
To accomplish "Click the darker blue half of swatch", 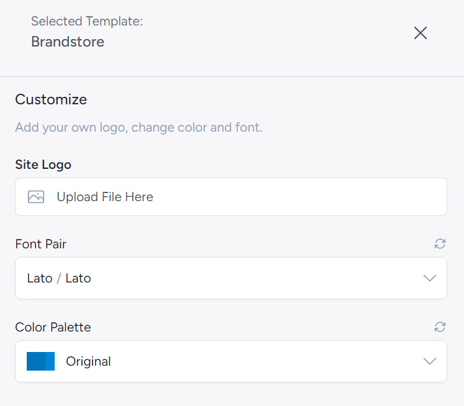I will click(x=35, y=361).
